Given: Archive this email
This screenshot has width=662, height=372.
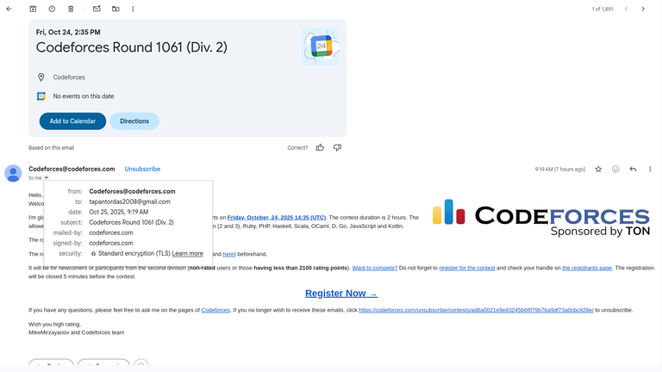Looking at the screenshot, I should pos(33,9).
